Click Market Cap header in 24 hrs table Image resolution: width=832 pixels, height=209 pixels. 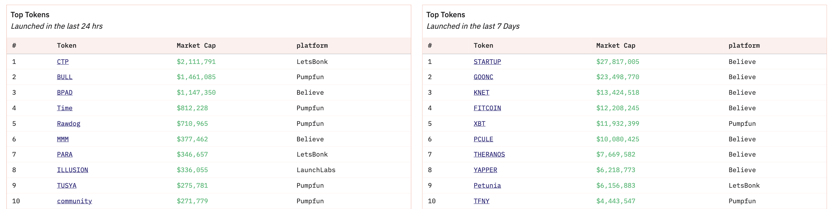click(196, 46)
